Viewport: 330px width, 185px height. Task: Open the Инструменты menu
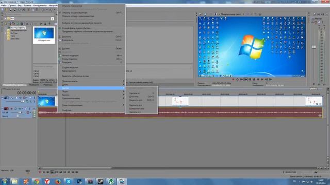pos(40,6)
